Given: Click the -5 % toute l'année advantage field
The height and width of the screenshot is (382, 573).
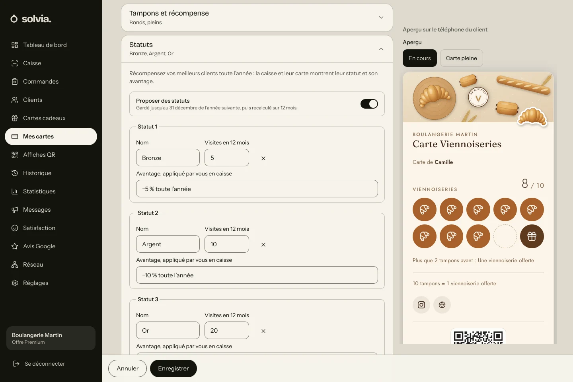Looking at the screenshot, I should 257,189.
